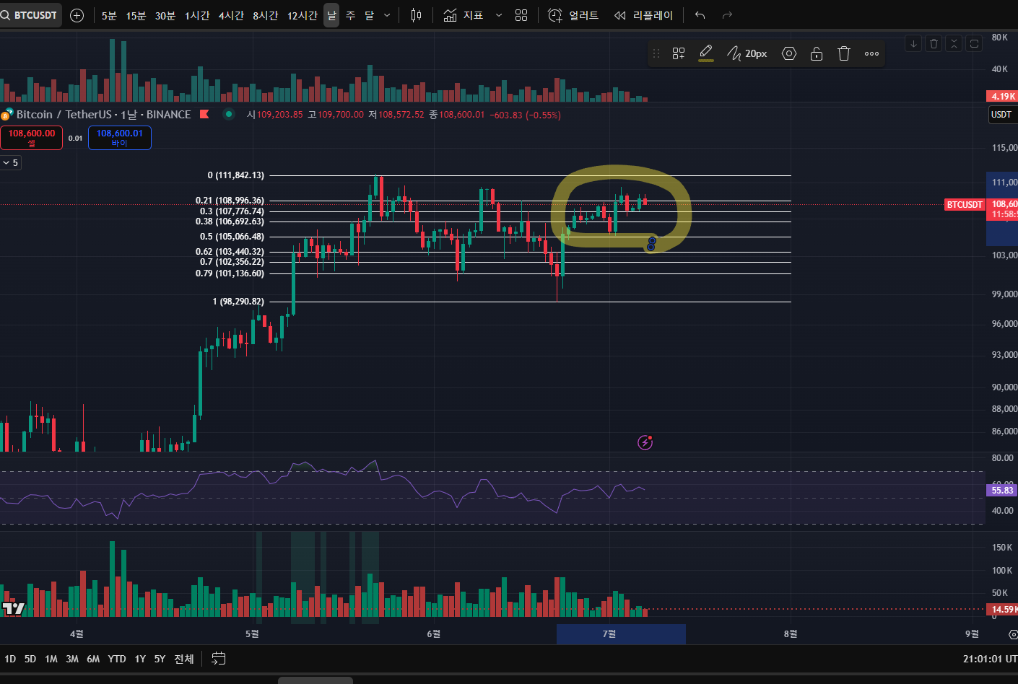This screenshot has height=684, width=1018.
Task: Expand the interval list chevron
Action: [x=387, y=15]
